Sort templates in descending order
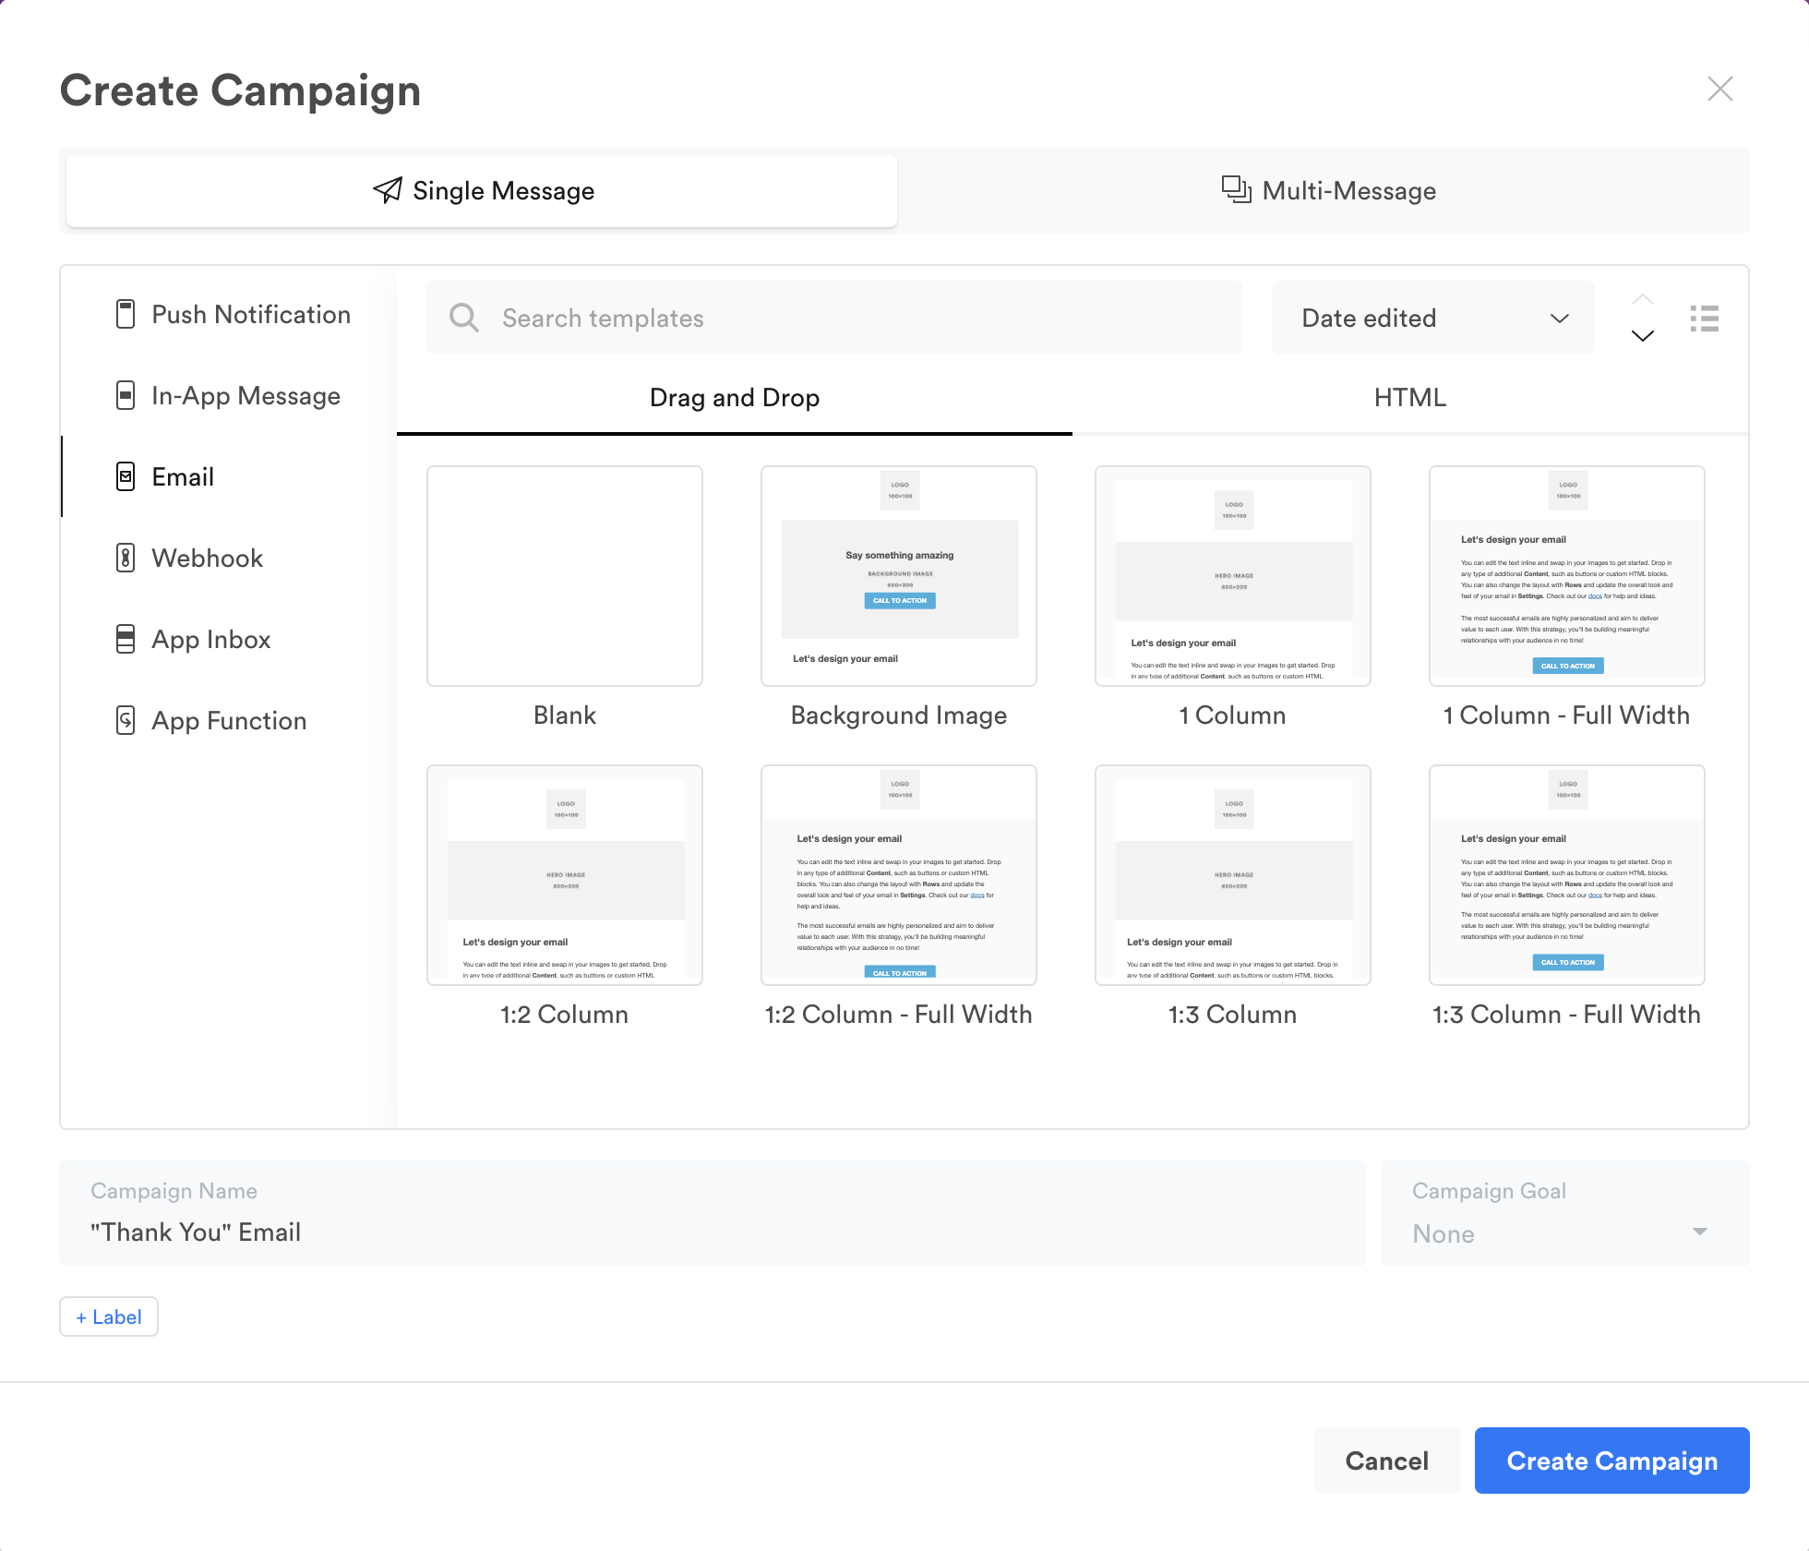Viewport: 1809px width, 1551px height. click(1642, 336)
